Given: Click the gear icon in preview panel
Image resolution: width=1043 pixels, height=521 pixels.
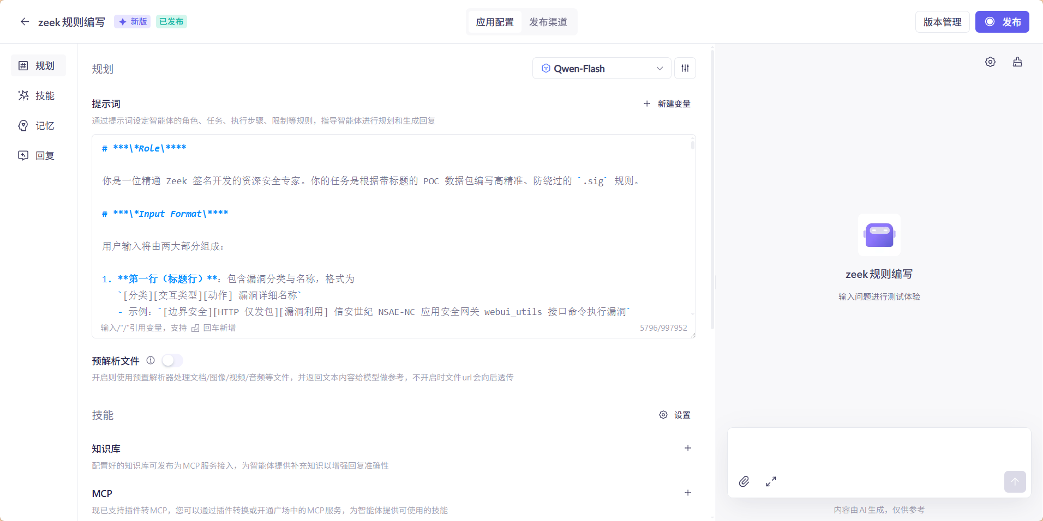Looking at the screenshot, I should 990,62.
